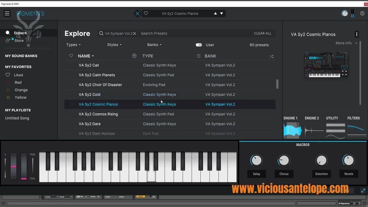Click the Store bag icon
Image resolution: width=368 pixels, height=207 pixels.
pos(8,41)
